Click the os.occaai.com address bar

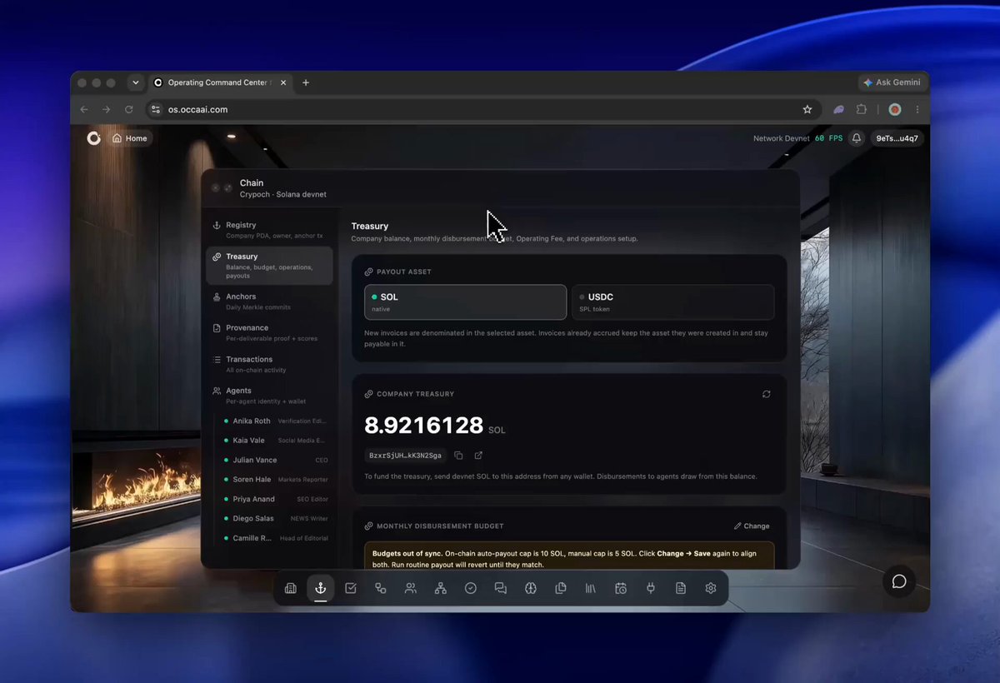[482, 109]
